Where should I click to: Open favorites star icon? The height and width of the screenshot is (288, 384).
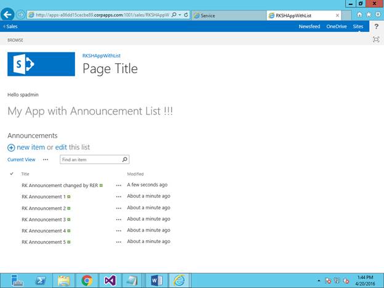pos(369,15)
